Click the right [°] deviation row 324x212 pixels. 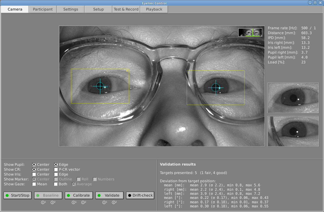[216, 202]
